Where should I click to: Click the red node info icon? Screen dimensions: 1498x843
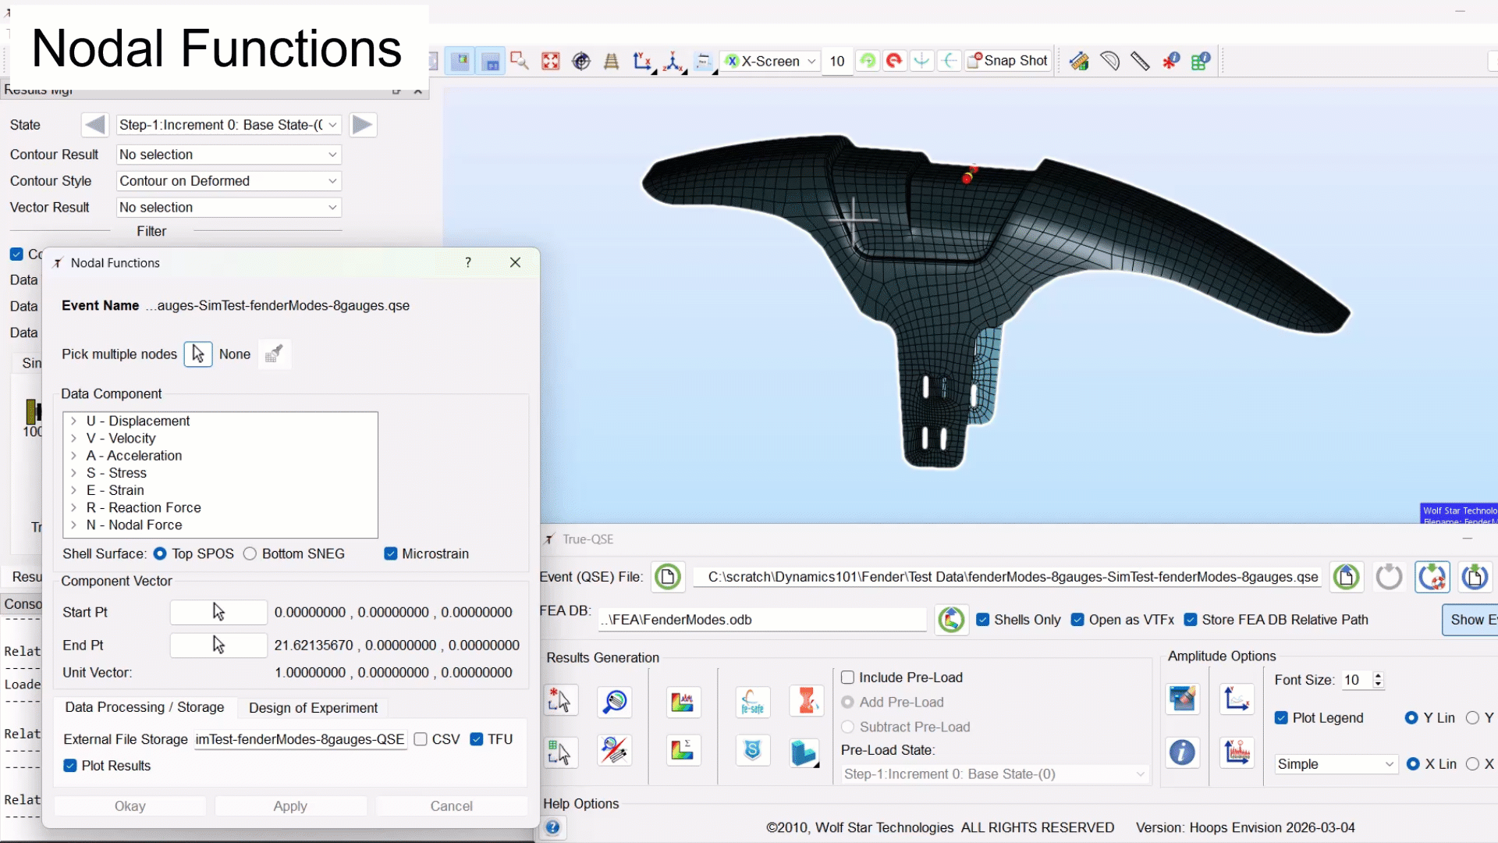pos(1170,61)
